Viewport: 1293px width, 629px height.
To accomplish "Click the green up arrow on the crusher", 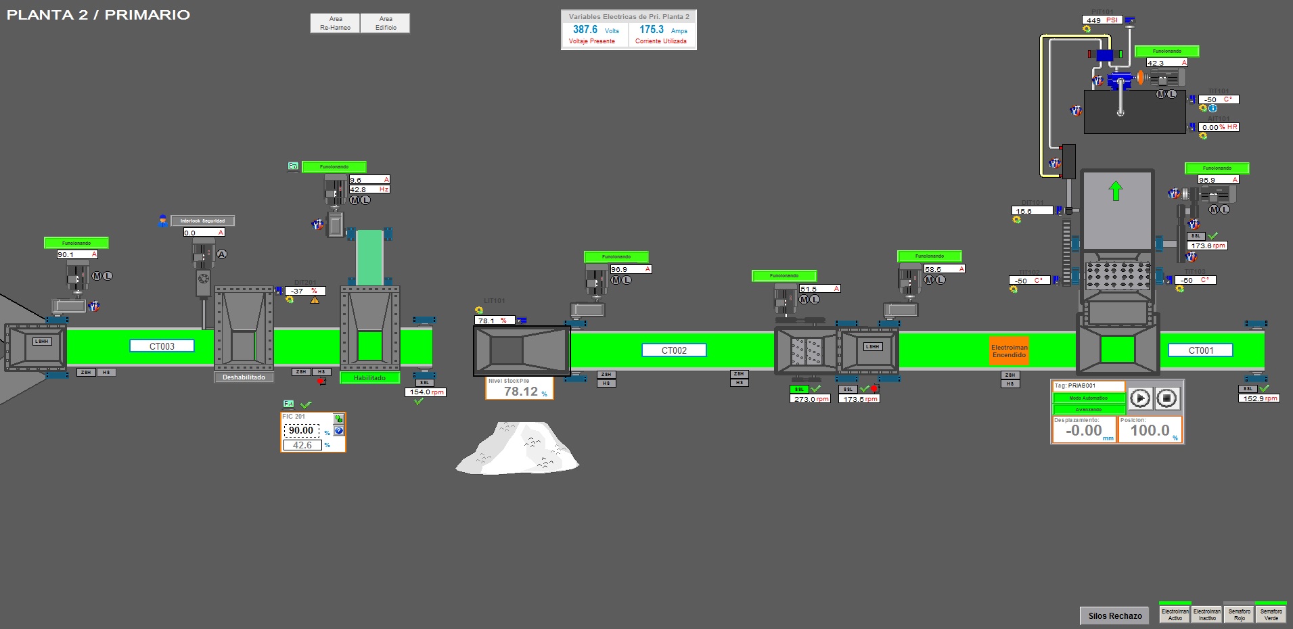I will [1116, 191].
